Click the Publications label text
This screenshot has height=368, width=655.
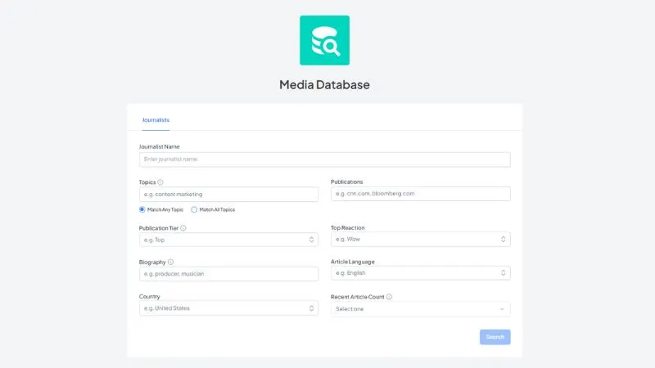pos(346,182)
